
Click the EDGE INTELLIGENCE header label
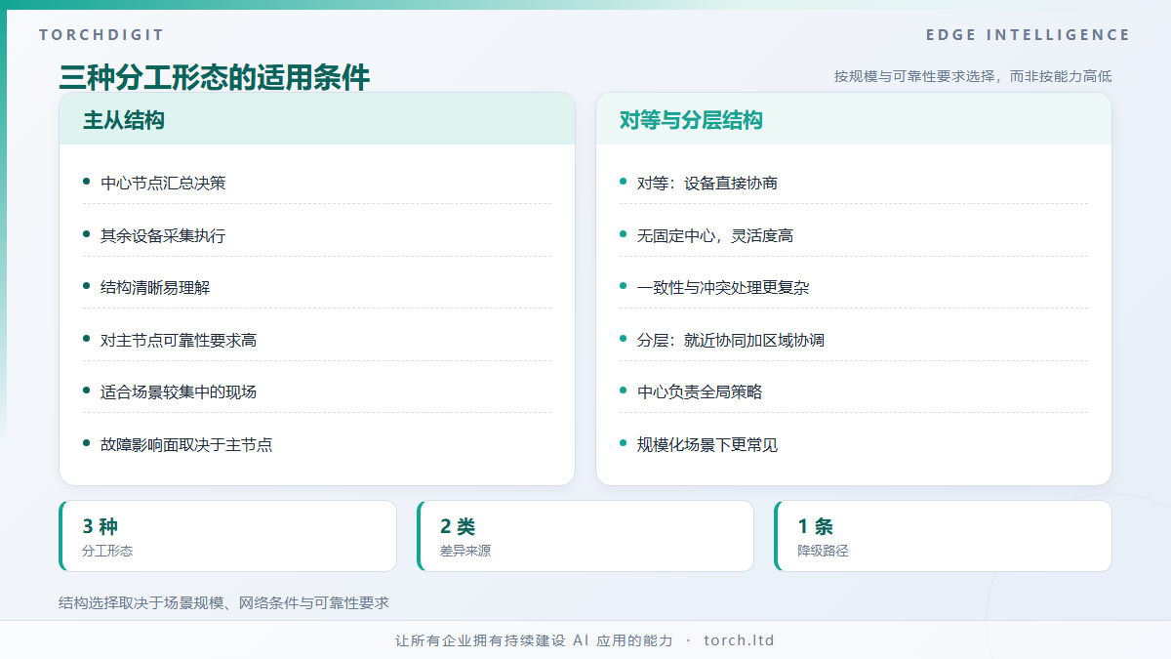1028,35
